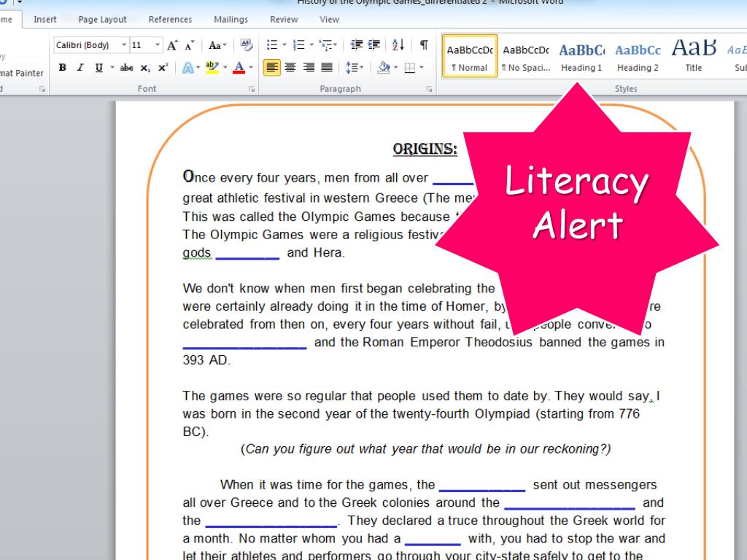The height and width of the screenshot is (560, 747).
Task: Open font color dropdown arrow
Action: [251, 68]
